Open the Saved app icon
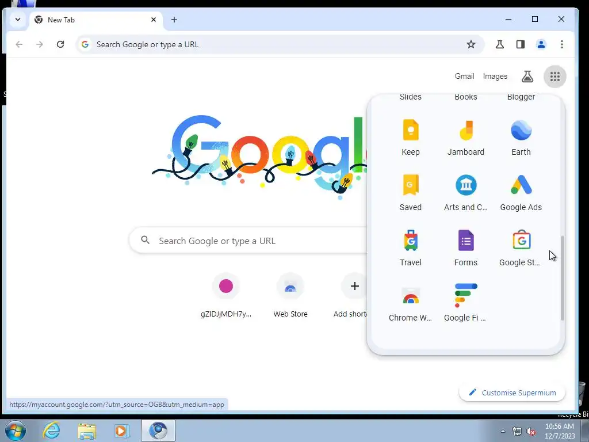The width and height of the screenshot is (589, 442). (x=410, y=193)
